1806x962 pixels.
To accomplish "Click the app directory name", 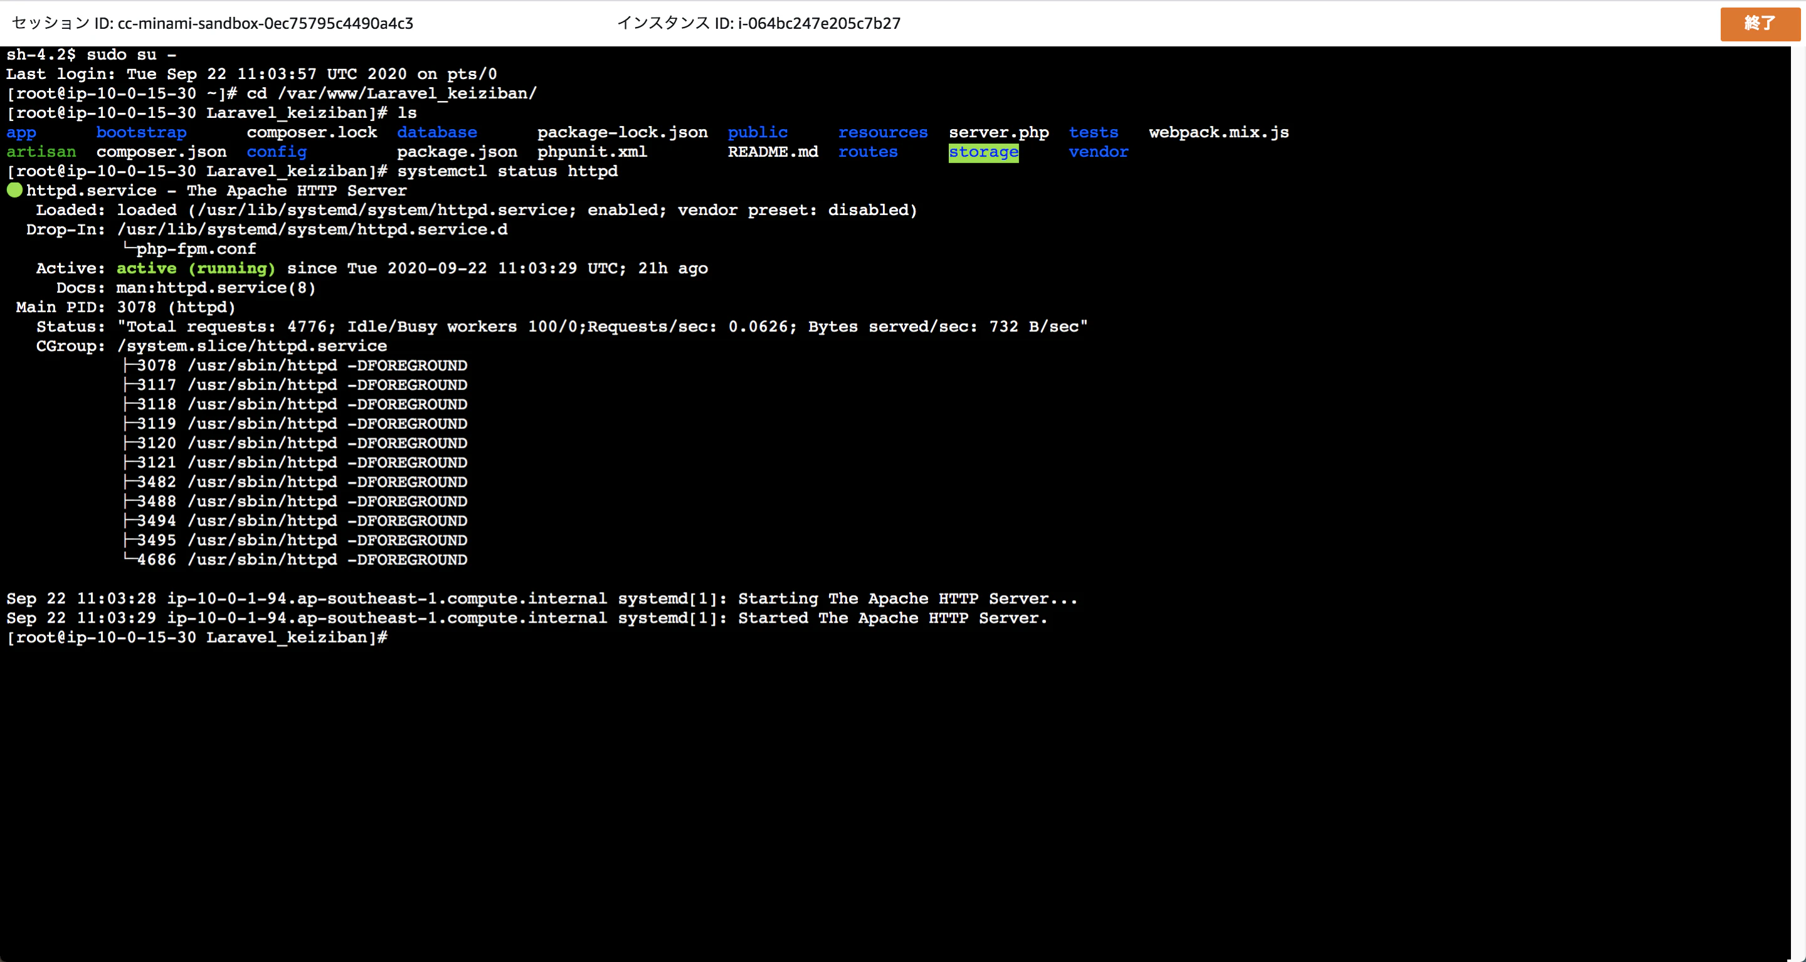I will coord(21,132).
